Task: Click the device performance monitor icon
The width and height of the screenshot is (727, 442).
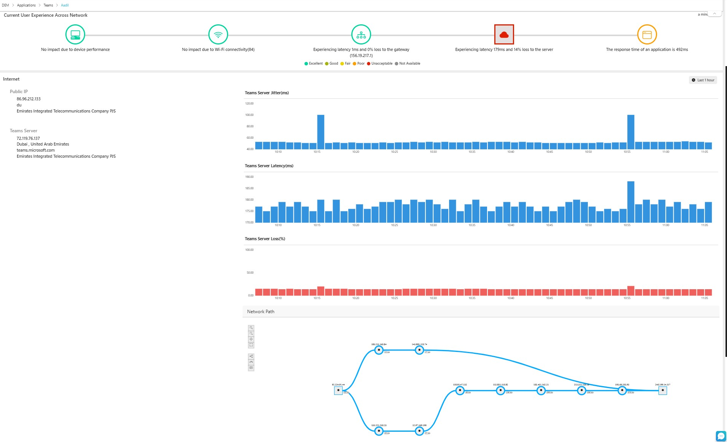Action: (x=75, y=35)
